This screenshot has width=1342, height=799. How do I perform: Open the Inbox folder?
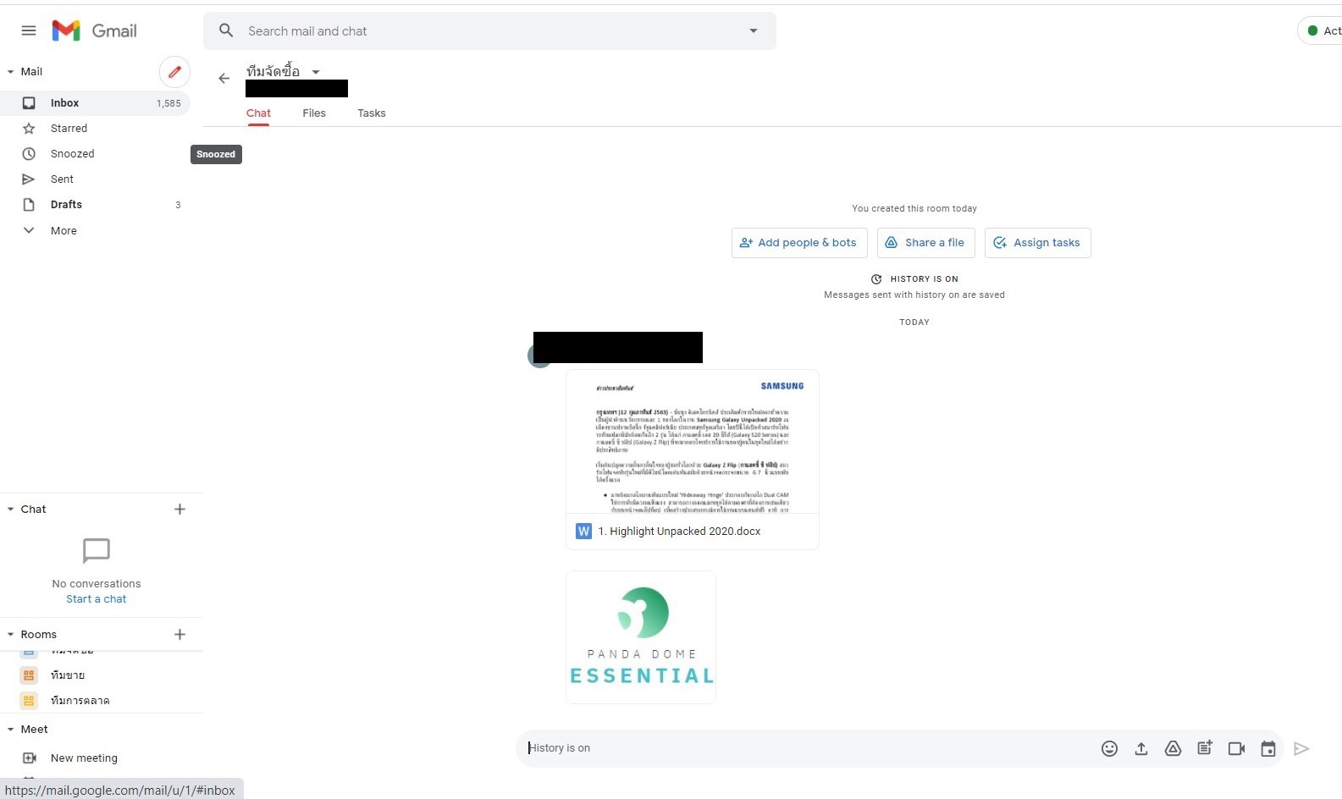(x=95, y=103)
